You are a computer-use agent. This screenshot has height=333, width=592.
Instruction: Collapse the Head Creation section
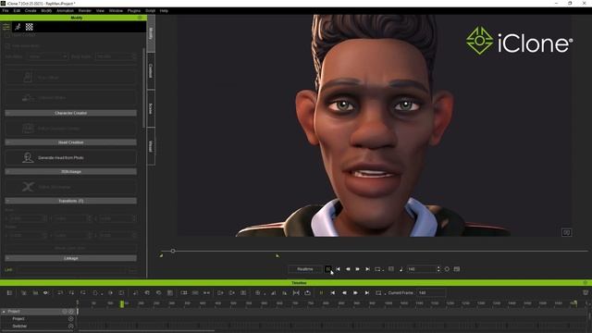[70, 142]
